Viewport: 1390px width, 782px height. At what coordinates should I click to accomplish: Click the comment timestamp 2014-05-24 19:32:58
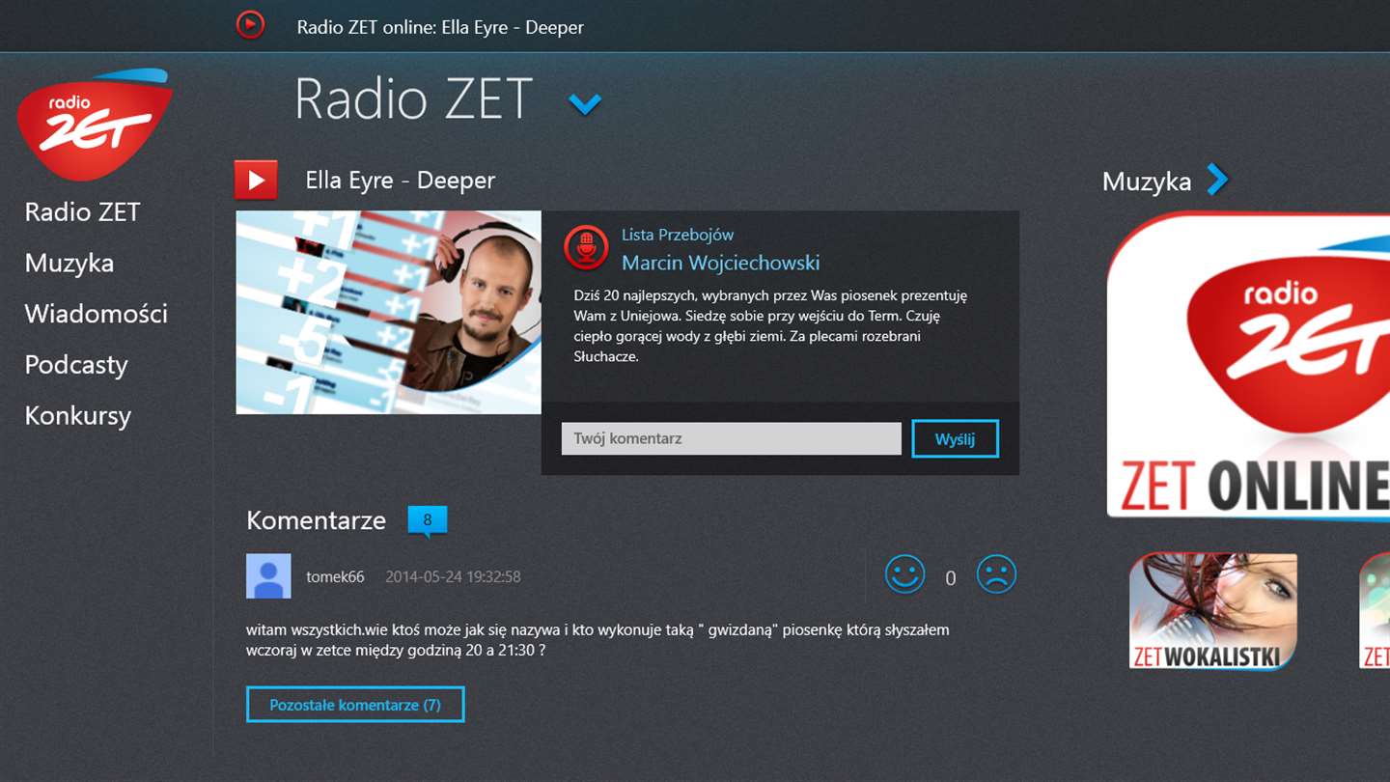(x=453, y=576)
